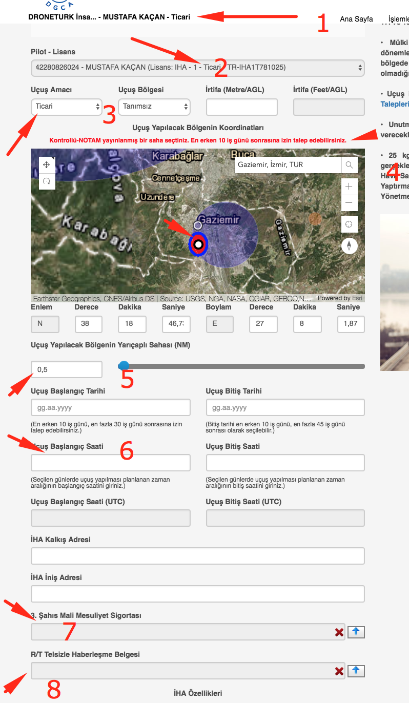Upload the 3. Şahıs Mali Mesuliyet Sigortası document

click(x=356, y=632)
